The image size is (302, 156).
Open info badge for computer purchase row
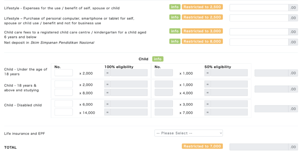[175, 17]
